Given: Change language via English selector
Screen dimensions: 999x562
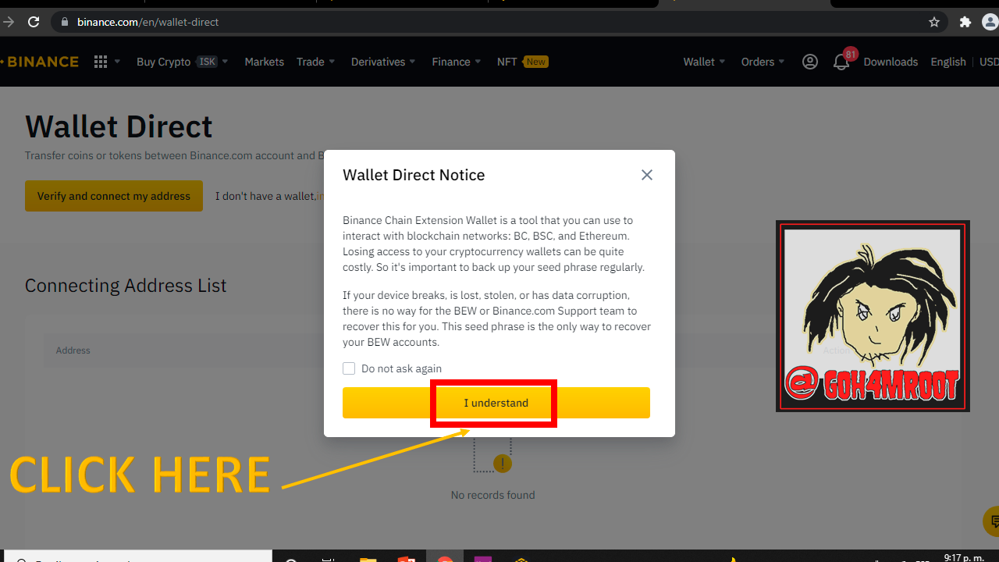Looking at the screenshot, I should [948, 62].
